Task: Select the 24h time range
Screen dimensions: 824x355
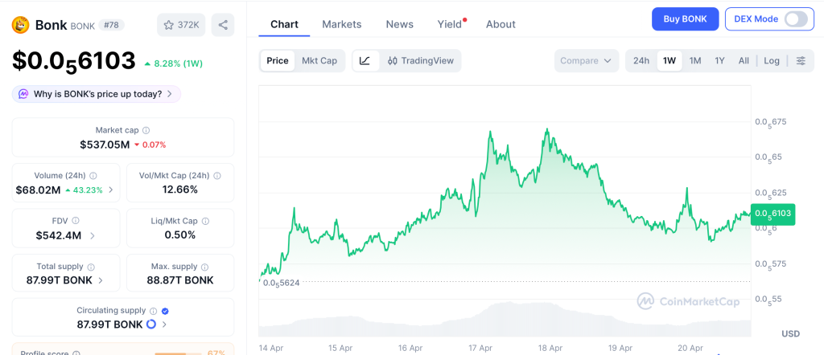Action: pyautogui.click(x=641, y=61)
